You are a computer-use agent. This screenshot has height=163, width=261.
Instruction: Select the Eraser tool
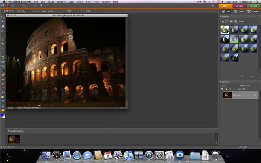(x=3, y=84)
